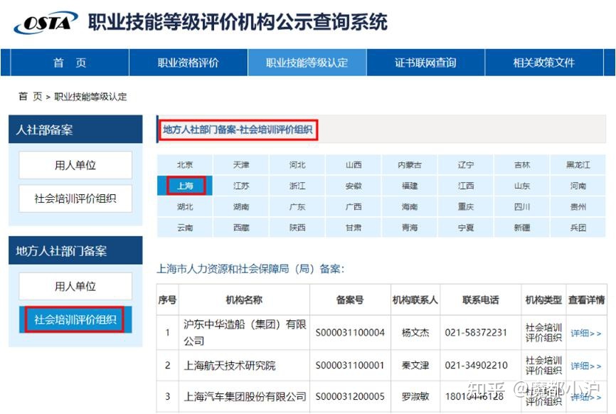Click phone number 021-58372231
This screenshot has height=414, width=616.
(476, 333)
